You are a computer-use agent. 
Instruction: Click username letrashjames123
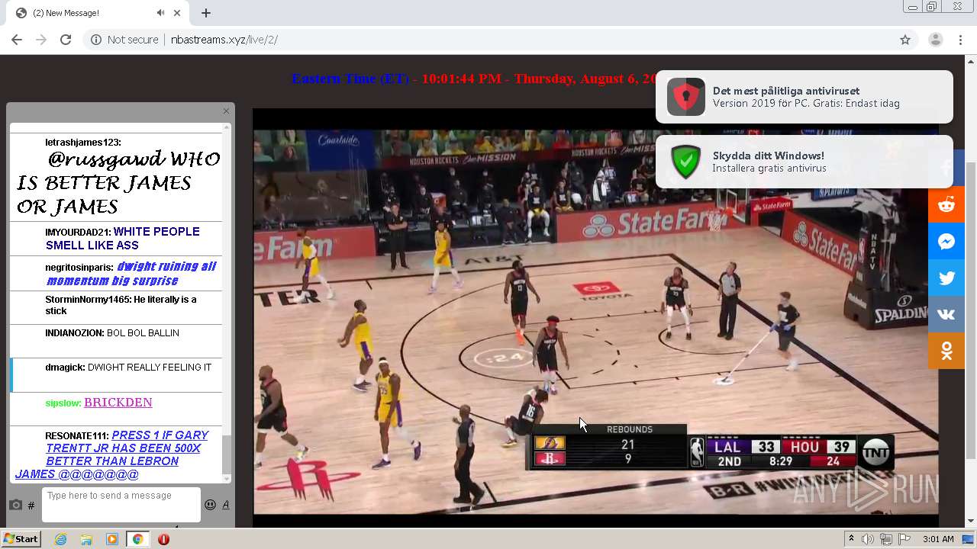82,143
